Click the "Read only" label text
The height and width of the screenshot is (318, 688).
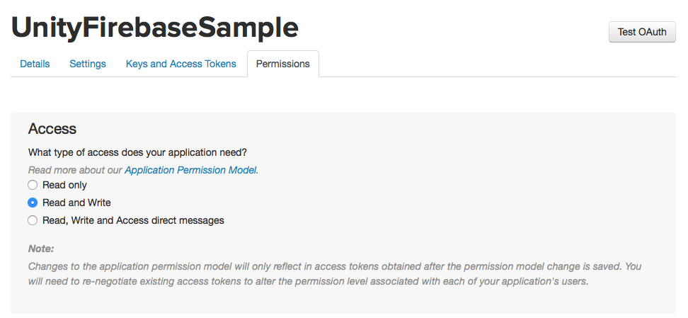64,185
